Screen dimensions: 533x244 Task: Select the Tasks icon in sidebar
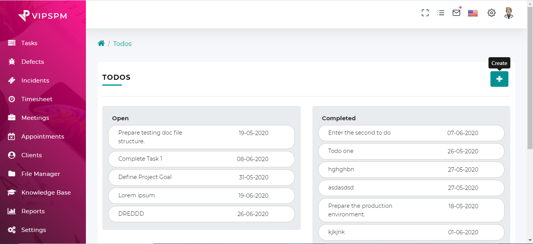coord(12,43)
